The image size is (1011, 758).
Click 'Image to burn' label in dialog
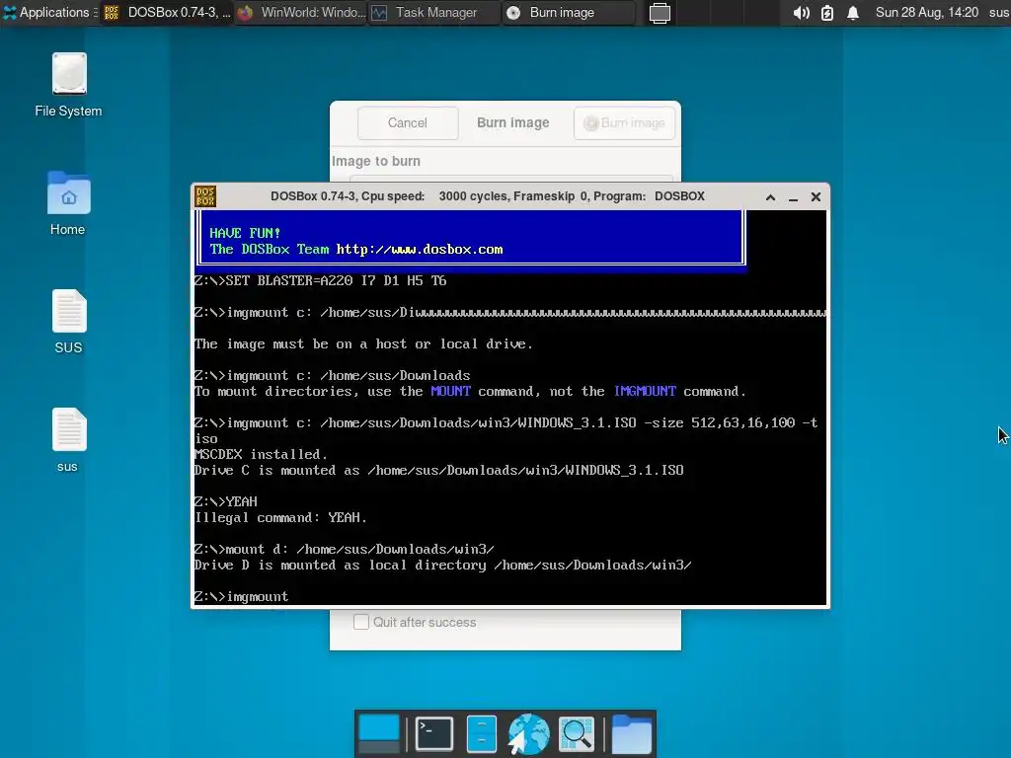[x=376, y=161]
